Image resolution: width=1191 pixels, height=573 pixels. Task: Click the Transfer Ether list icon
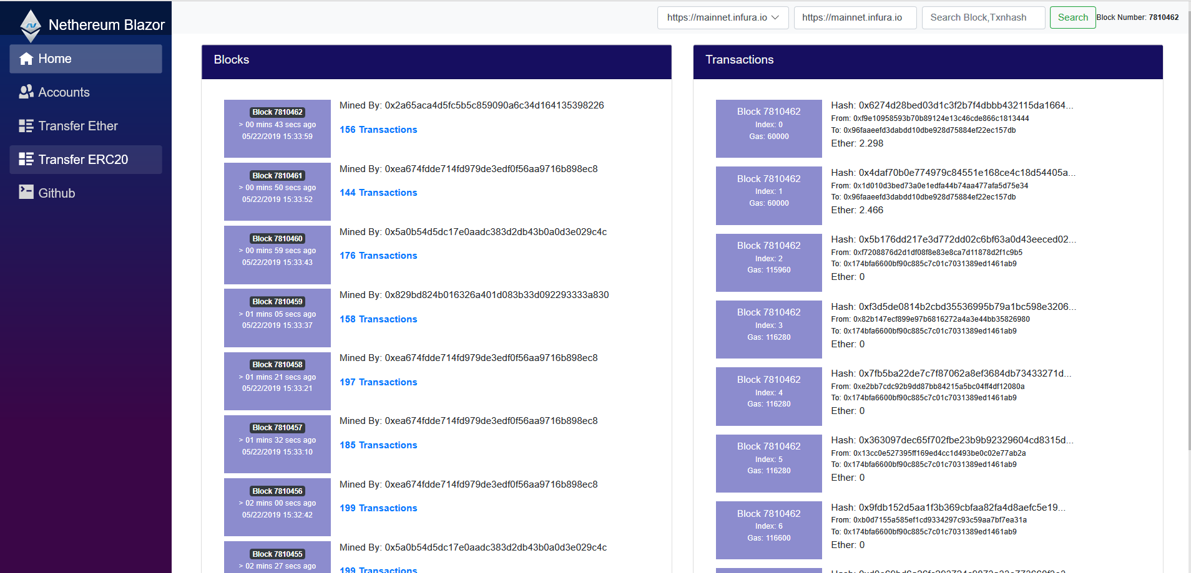[x=26, y=126]
